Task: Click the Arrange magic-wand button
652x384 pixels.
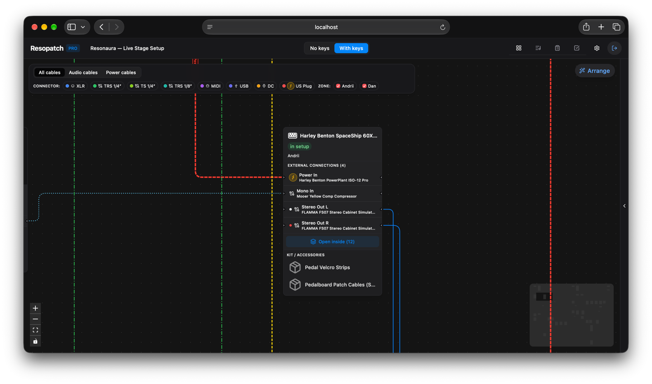Action: (595, 71)
